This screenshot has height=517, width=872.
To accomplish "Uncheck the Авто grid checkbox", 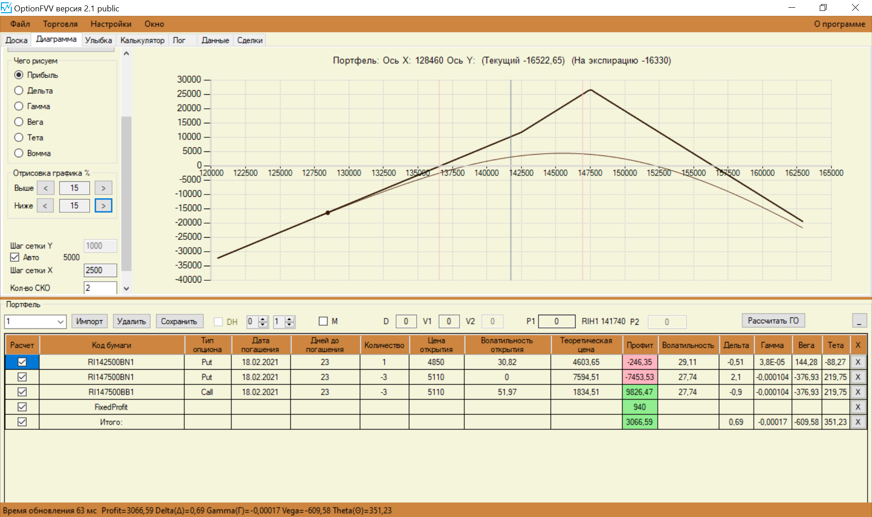I will tap(15, 257).
